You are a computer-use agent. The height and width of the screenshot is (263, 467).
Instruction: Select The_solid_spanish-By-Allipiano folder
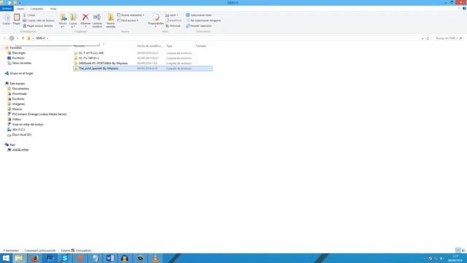pyautogui.click(x=143, y=68)
